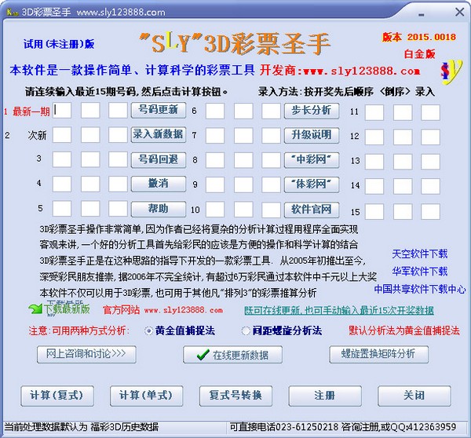This screenshot has height=438, width=471.
Task: Click first digit field of row 11
Action: [x=374, y=113]
